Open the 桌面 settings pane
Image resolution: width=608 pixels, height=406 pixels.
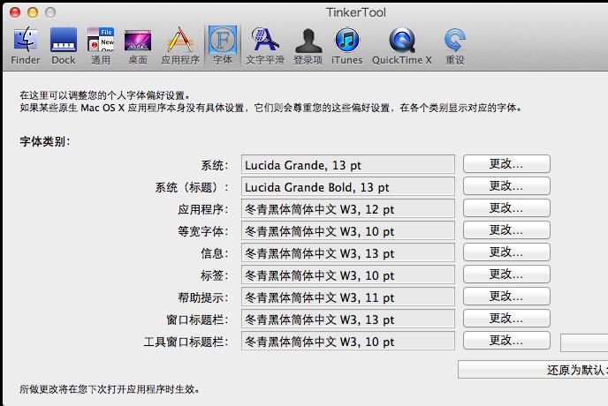pyautogui.click(x=138, y=46)
